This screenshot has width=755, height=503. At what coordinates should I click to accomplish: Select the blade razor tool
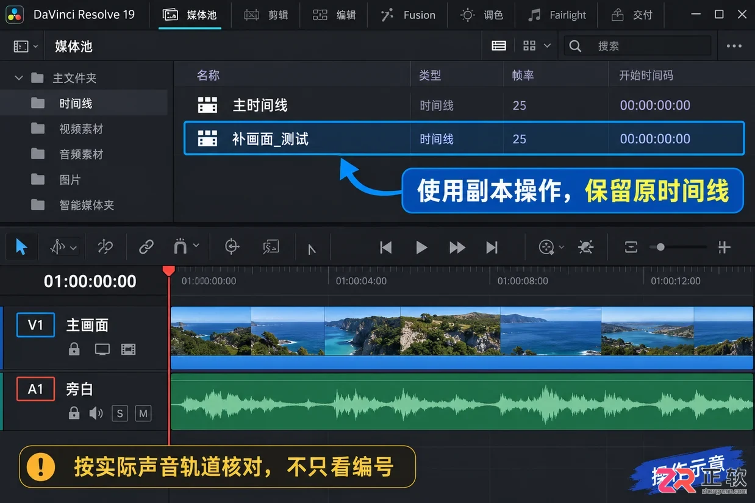pyautogui.click(x=106, y=247)
